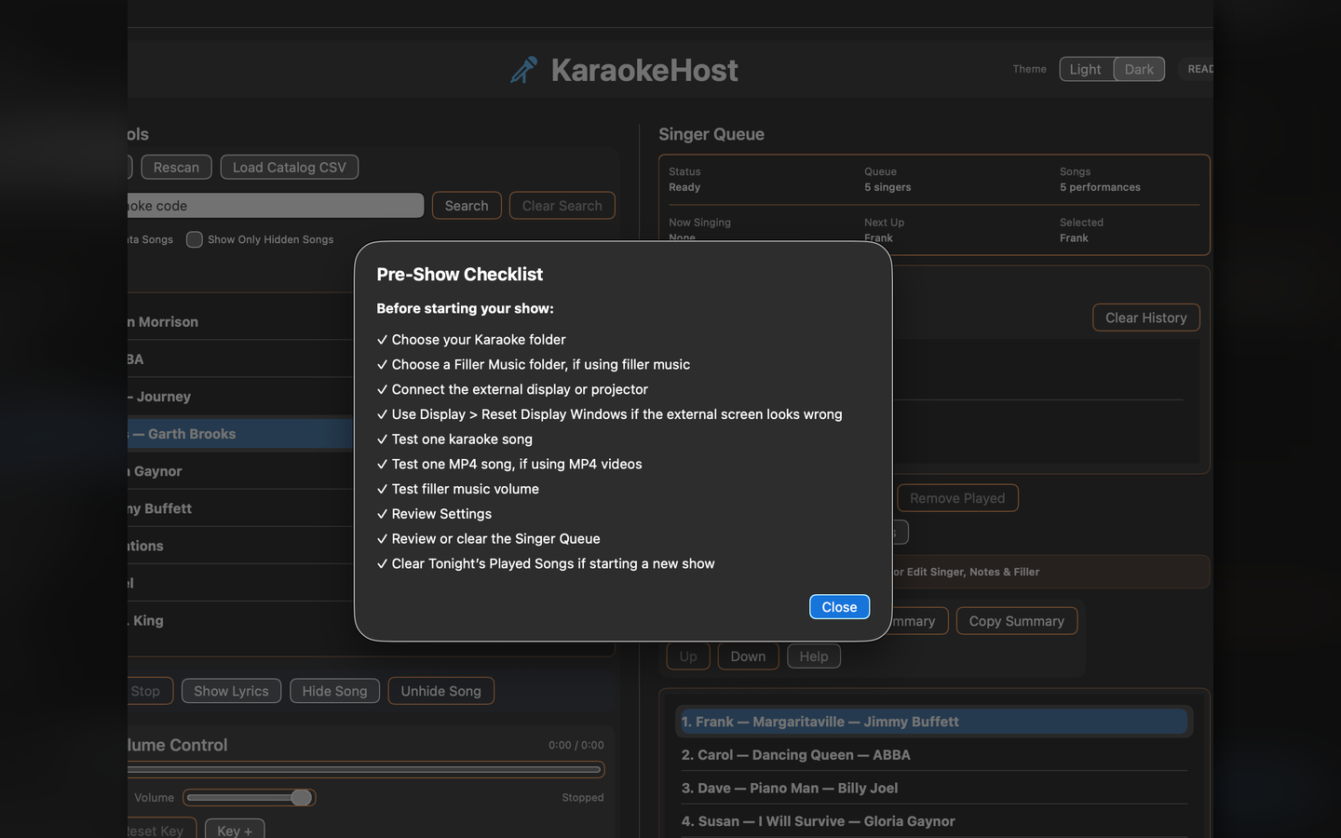Click Edit Singer, Notes & Filler bar
This screenshot has height=838, width=1341.
point(1050,572)
